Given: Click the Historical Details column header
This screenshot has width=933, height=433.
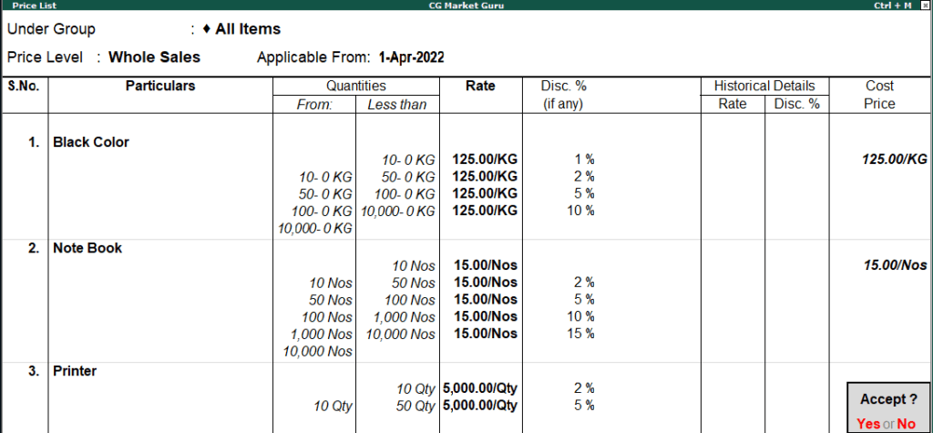Looking at the screenshot, I should coord(764,86).
